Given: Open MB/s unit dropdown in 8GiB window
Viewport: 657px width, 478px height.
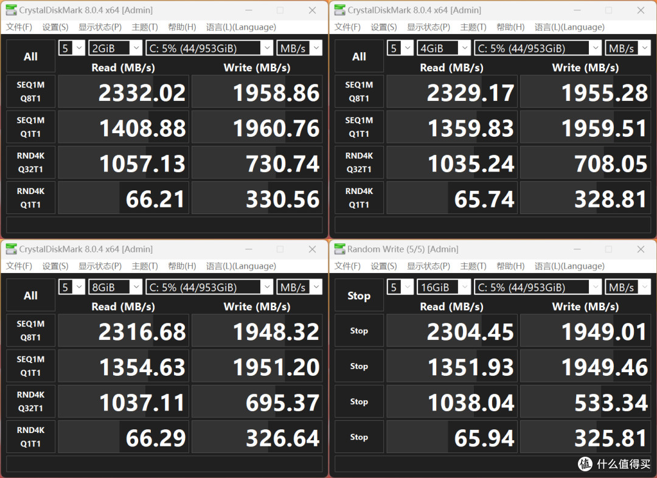Looking at the screenshot, I should click(x=299, y=287).
